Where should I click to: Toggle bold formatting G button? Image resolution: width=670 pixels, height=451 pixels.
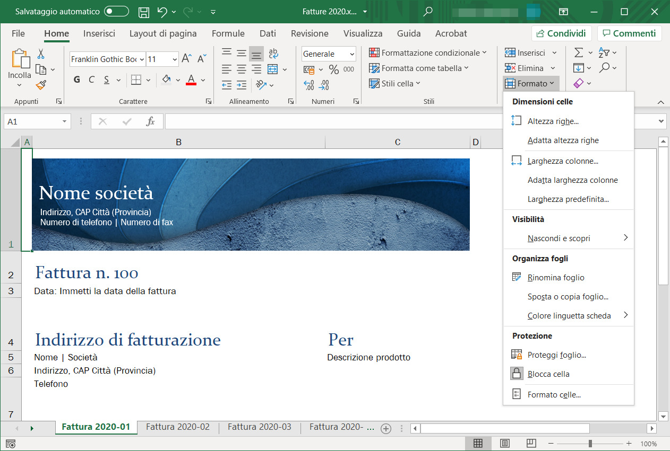(x=77, y=80)
